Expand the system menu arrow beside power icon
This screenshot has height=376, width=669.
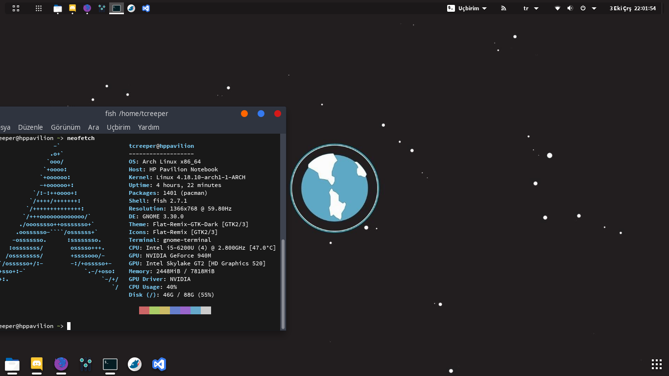point(594,8)
